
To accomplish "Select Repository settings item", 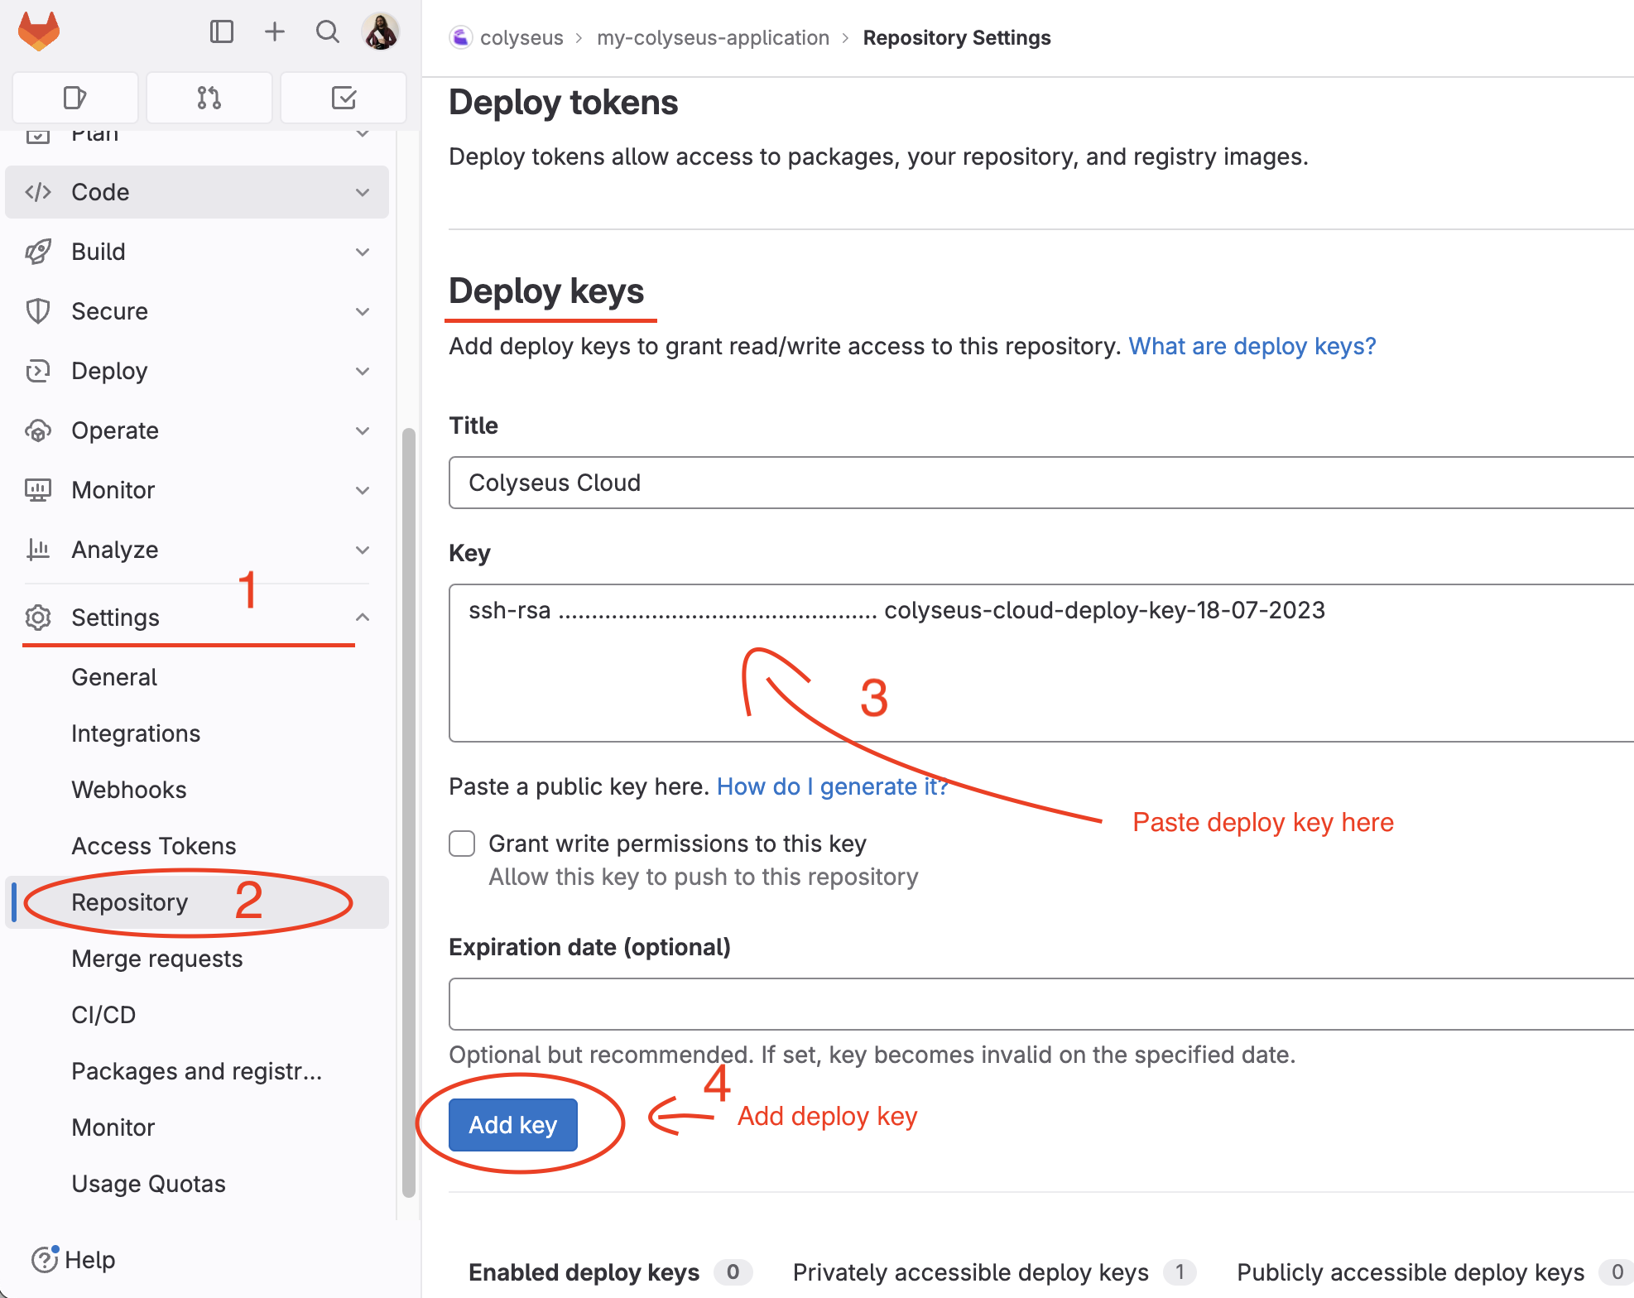I will pos(197,902).
